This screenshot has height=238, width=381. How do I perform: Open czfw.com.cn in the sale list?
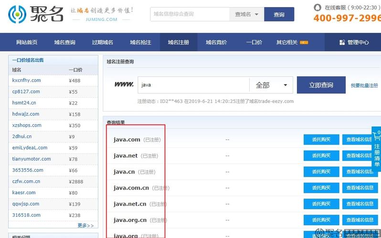coord(26,181)
